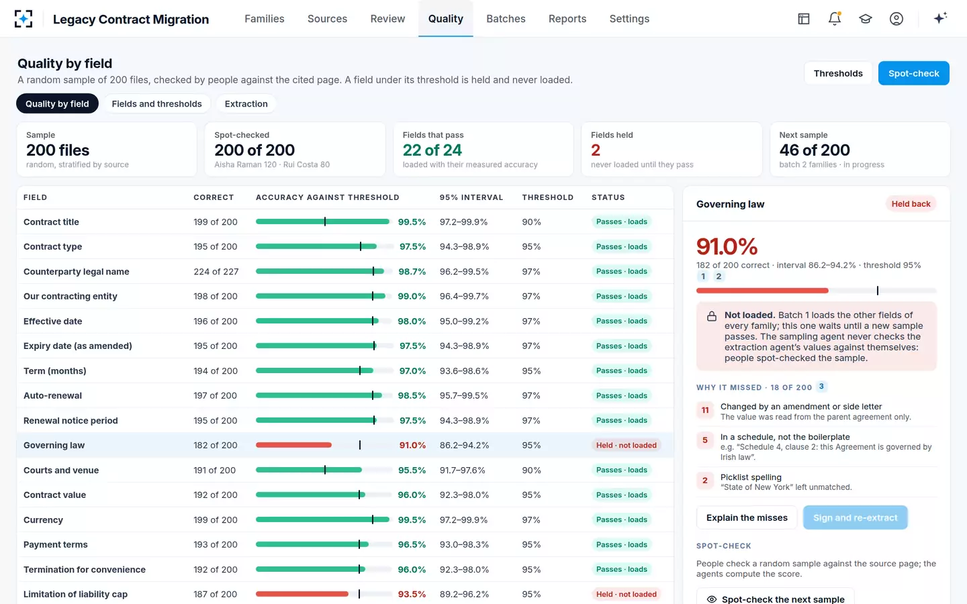Click the Thresholds button
This screenshot has height=604, width=967.
[838, 73]
